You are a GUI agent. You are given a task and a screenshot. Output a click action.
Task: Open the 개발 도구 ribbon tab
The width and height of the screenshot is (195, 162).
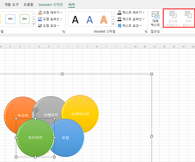pyautogui.click(x=11, y=5)
